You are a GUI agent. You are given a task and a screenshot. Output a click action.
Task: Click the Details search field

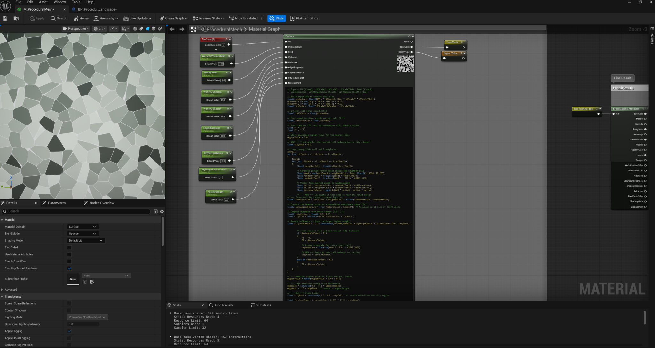76,211
